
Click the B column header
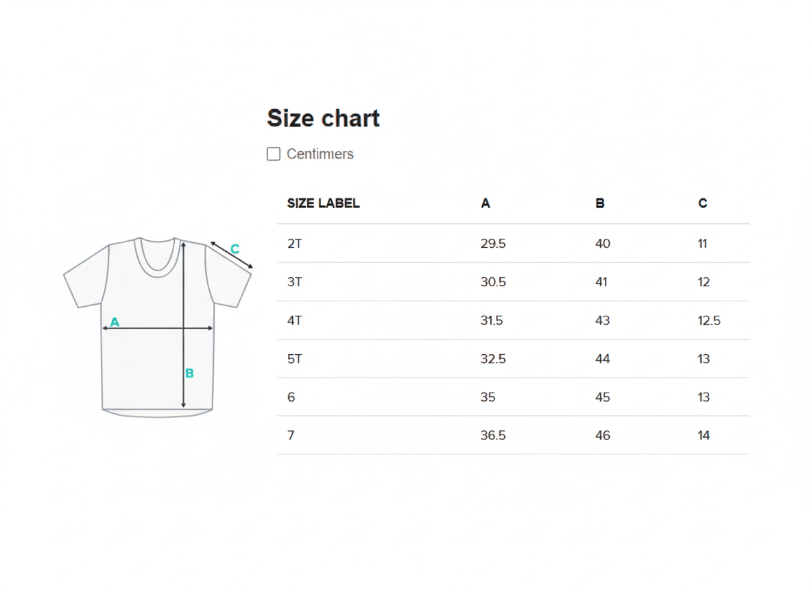click(x=600, y=203)
